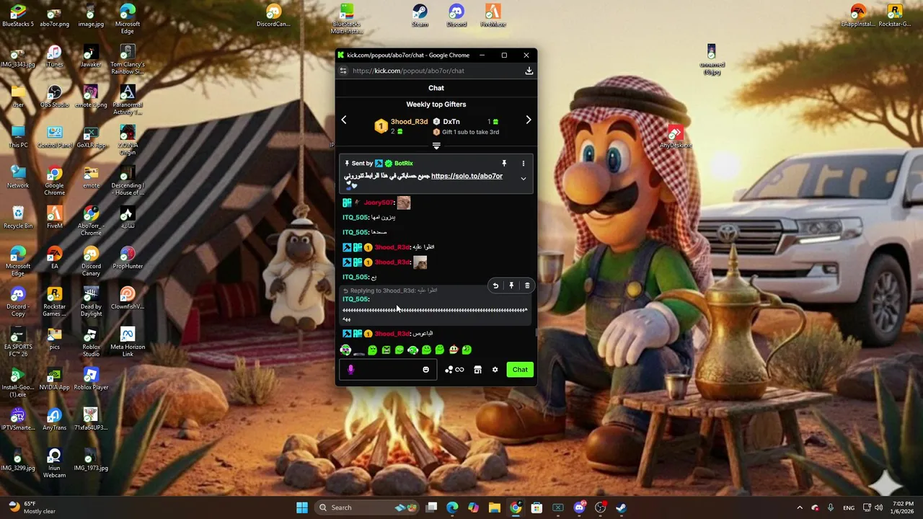
Task: Open Steam from the taskbar
Action: coord(621,507)
